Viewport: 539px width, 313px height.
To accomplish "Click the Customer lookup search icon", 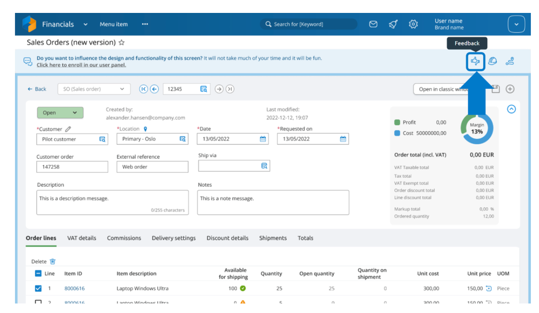I will click(x=103, y=139).
